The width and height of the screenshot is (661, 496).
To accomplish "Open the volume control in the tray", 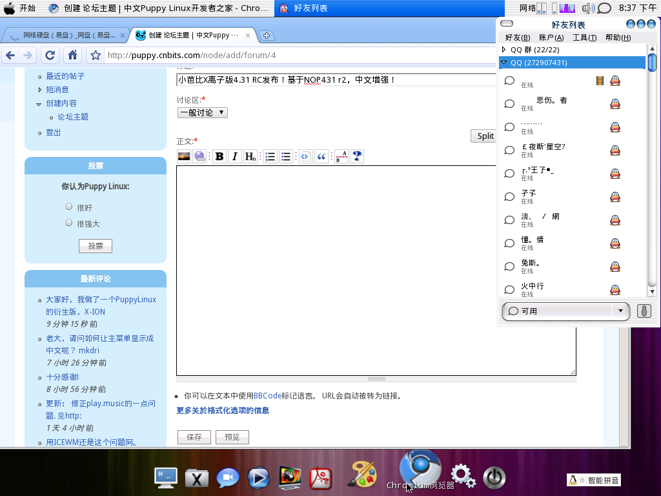I will 588,8.
